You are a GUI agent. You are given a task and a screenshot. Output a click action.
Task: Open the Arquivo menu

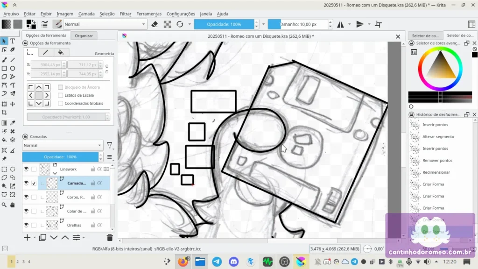(11, 14)
